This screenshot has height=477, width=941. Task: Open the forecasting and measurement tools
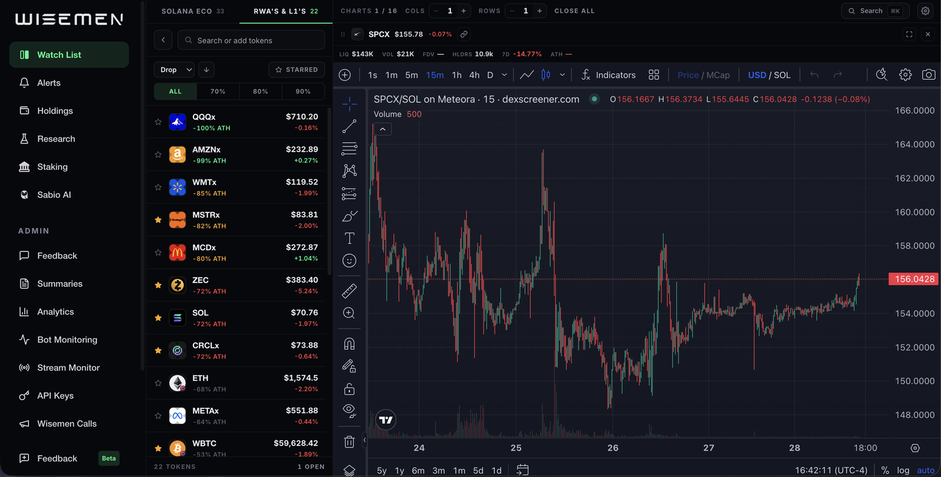(349, 194)
